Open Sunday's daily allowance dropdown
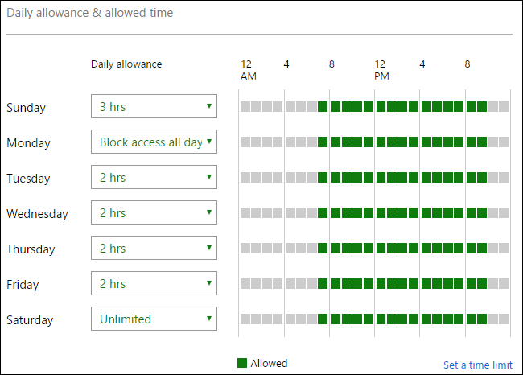The image size is (523, 375). click(154, 107)
